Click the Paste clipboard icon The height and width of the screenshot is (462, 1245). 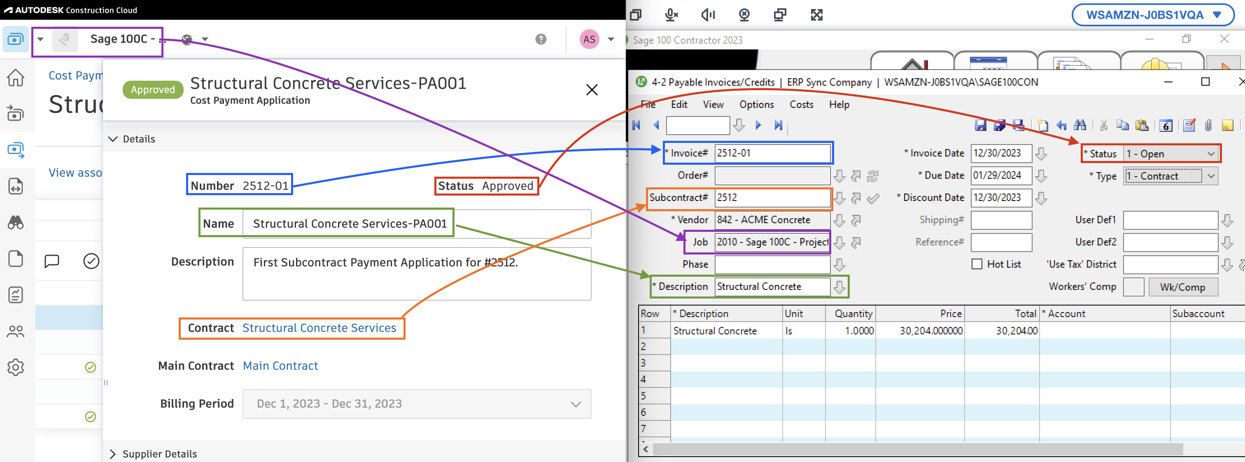pos(1142,125)
